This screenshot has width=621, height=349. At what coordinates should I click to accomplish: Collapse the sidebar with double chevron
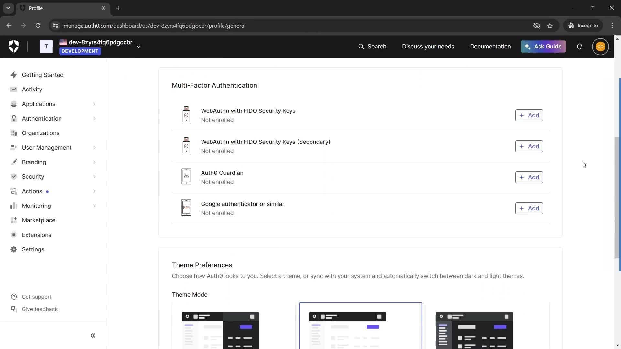click(93, 336)
